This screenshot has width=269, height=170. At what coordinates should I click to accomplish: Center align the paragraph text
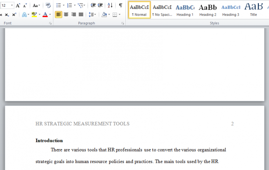(x=66, y=15)
